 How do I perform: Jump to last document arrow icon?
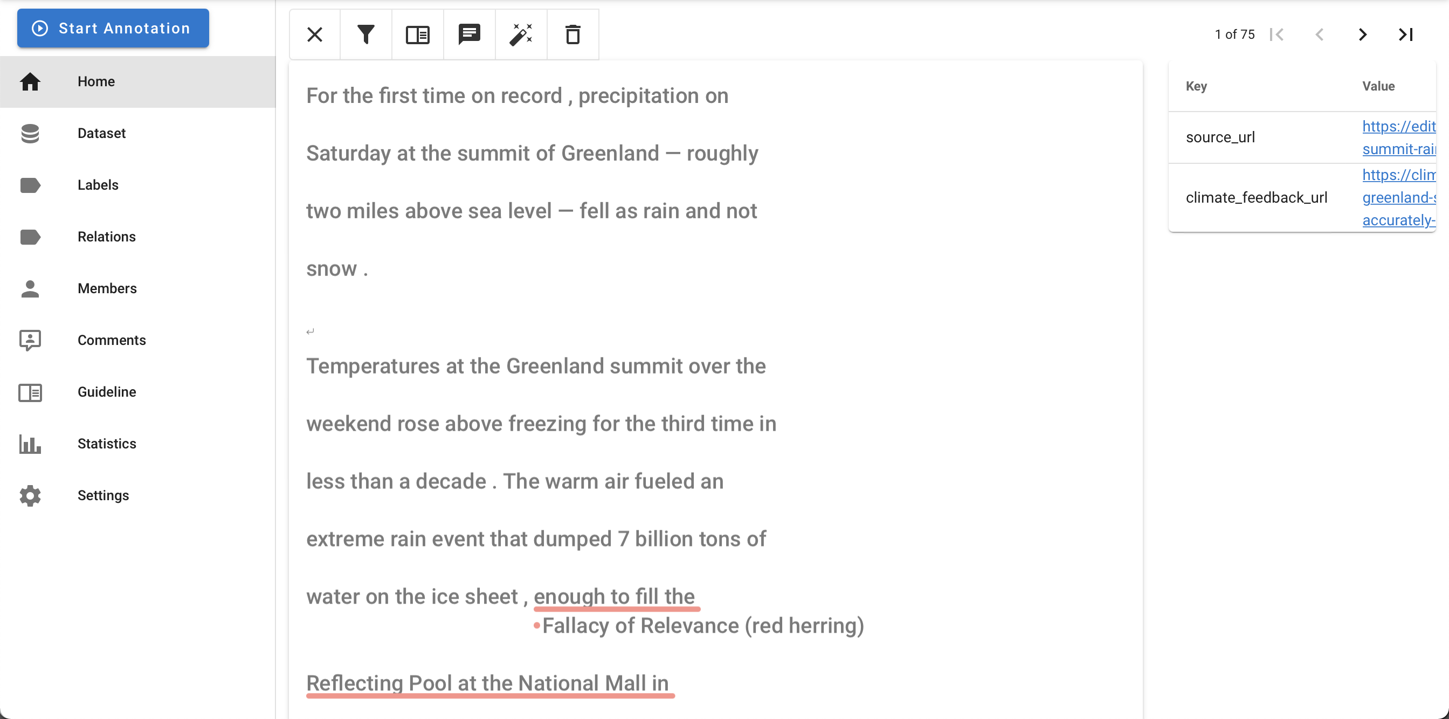tap(1405, 35)
